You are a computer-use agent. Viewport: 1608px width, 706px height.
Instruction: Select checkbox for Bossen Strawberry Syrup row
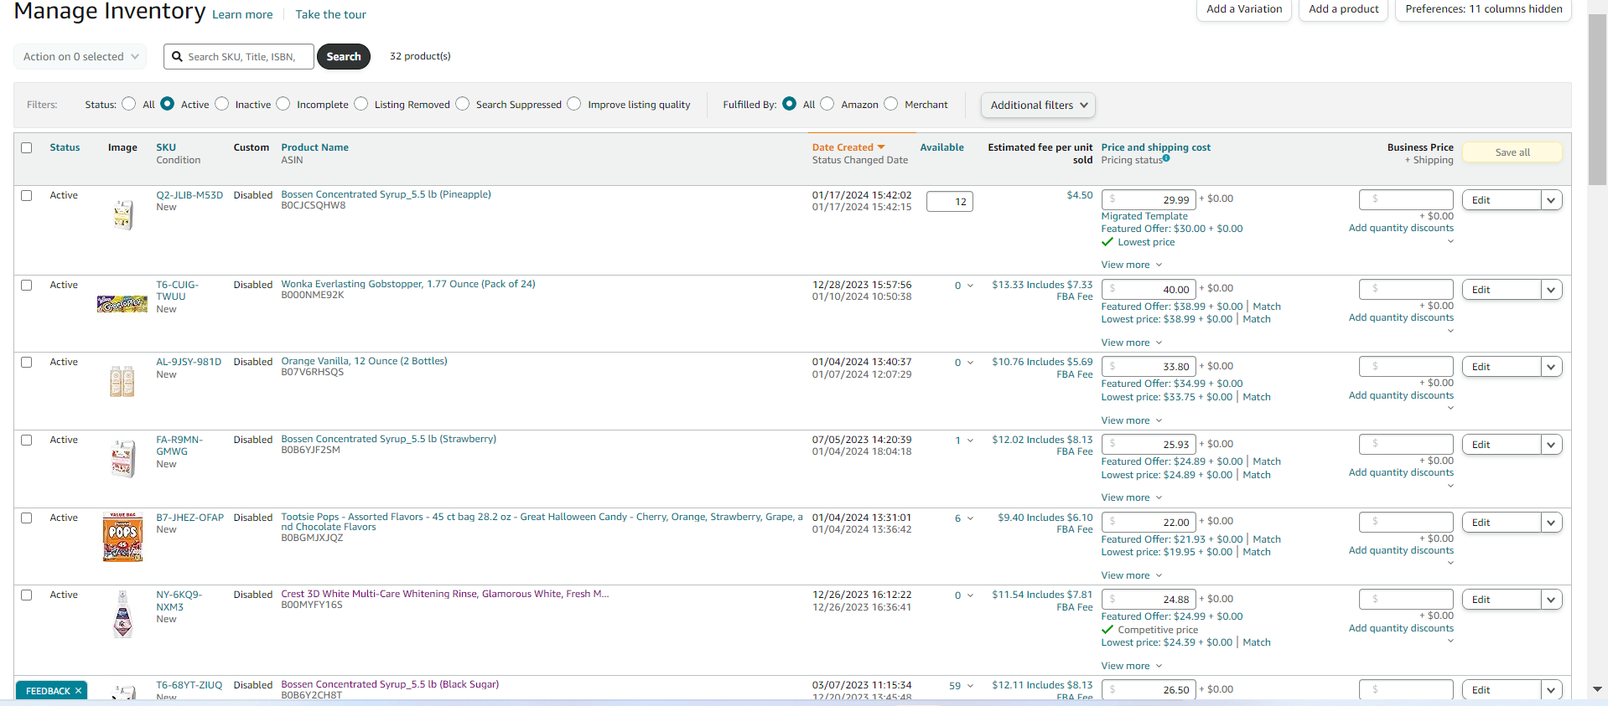point(27,440)
